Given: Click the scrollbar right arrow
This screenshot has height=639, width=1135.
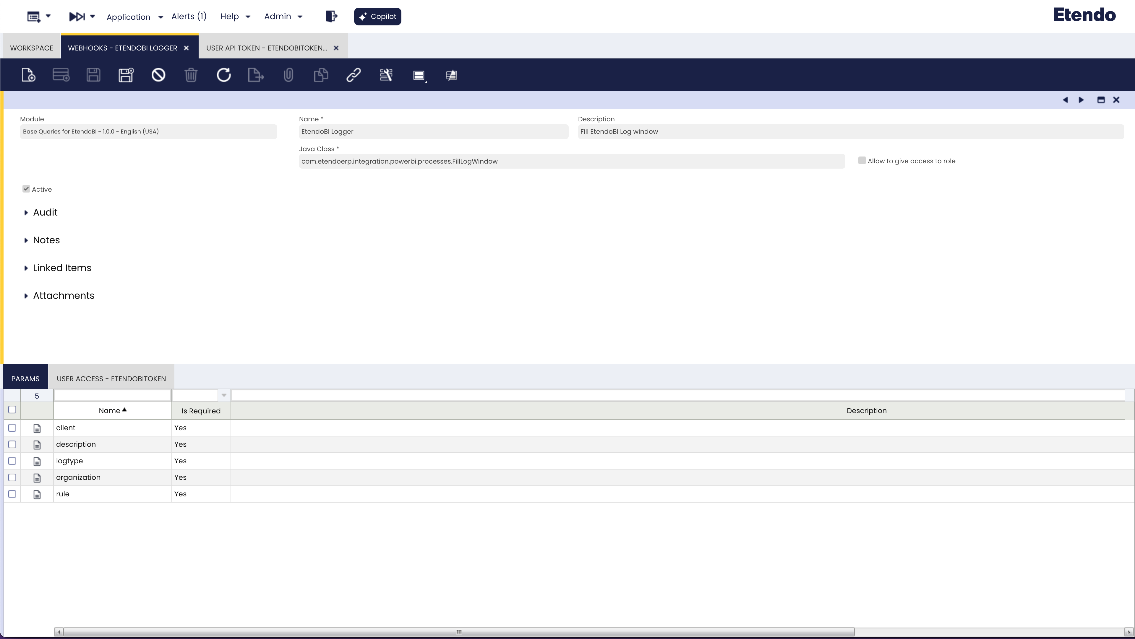Looking at the screenshot, I should tap(1128, 632).
